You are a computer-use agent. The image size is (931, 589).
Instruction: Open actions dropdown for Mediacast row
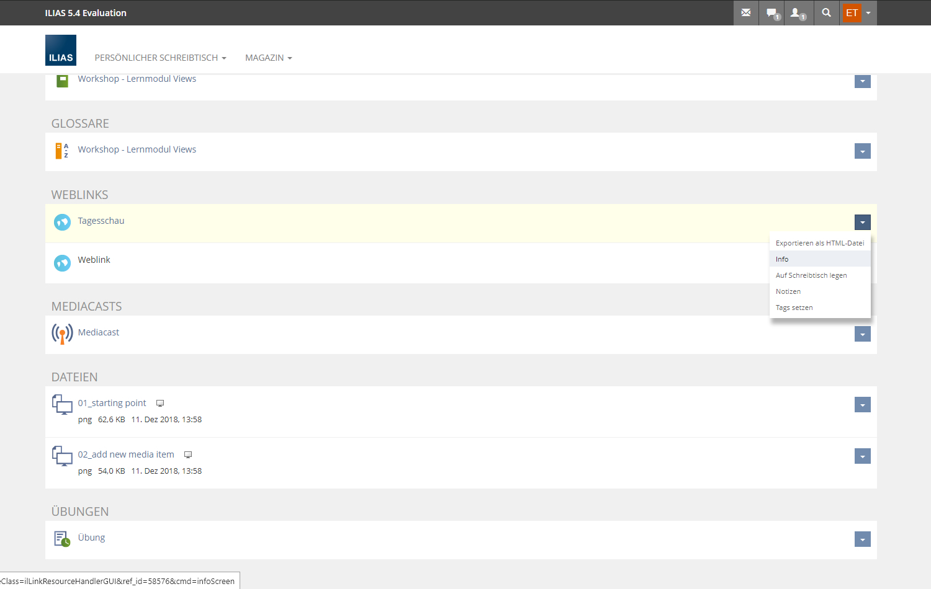[862, 334]
